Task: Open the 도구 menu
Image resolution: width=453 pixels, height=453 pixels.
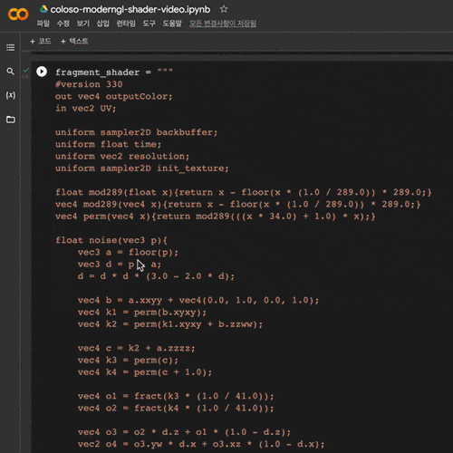Action: click(x=149, y=24)
